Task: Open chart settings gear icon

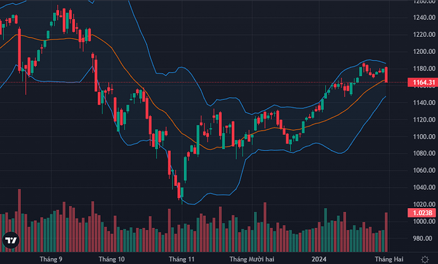Action: coord(423,259)
